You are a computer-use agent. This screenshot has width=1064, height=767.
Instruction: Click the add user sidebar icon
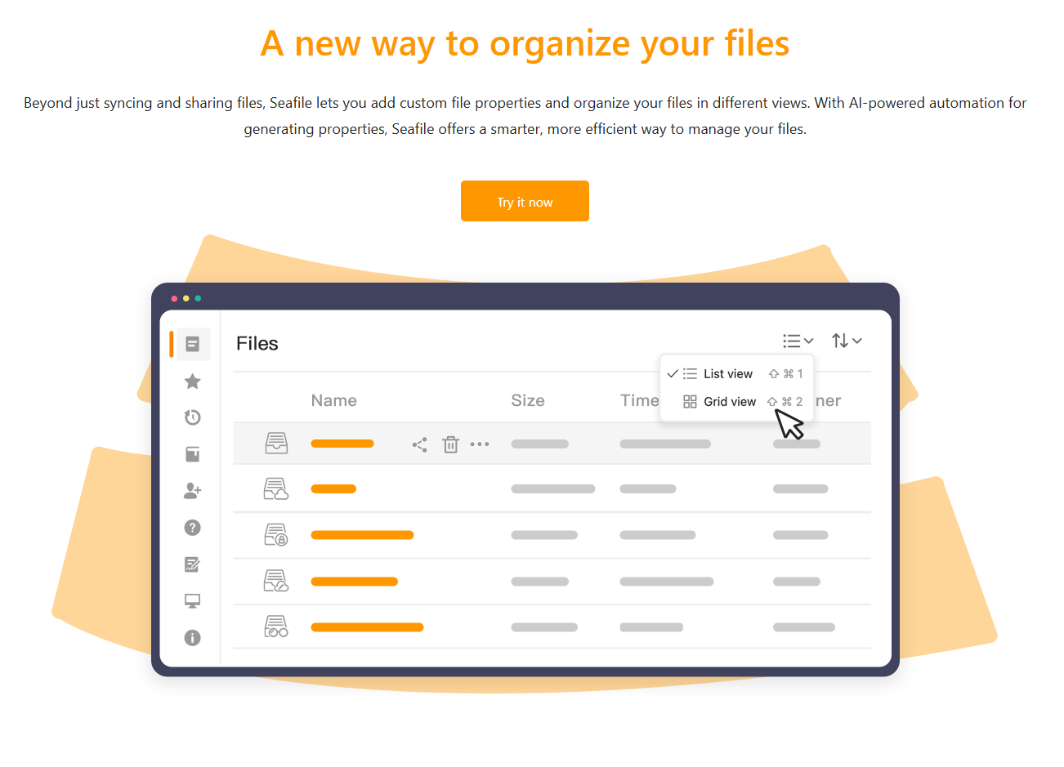click(193, 490)
